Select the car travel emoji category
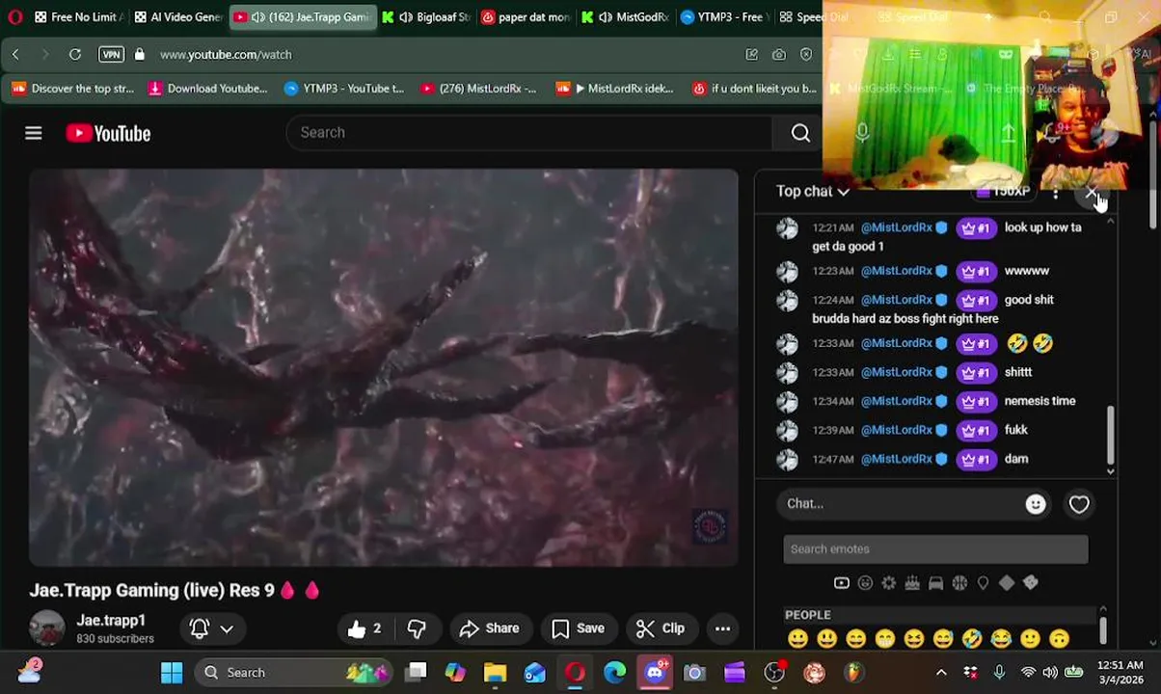 935,583
